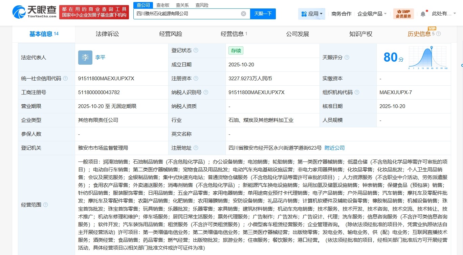463x255 pixels.
Task: Expand the 企业级产品 dropdown
Action: click(x=372, y=14)
